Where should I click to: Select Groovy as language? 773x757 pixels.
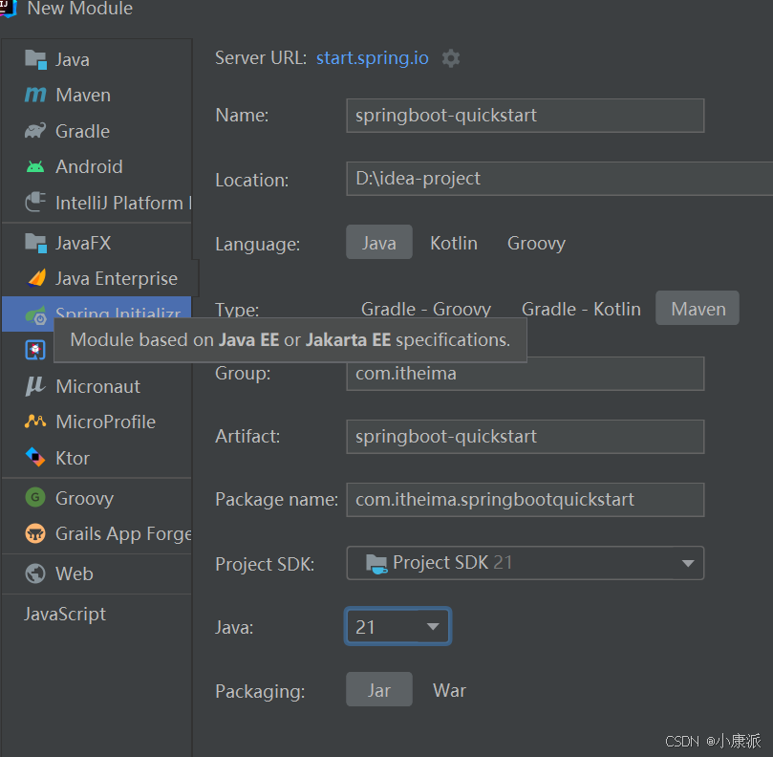tap(536, 243)
